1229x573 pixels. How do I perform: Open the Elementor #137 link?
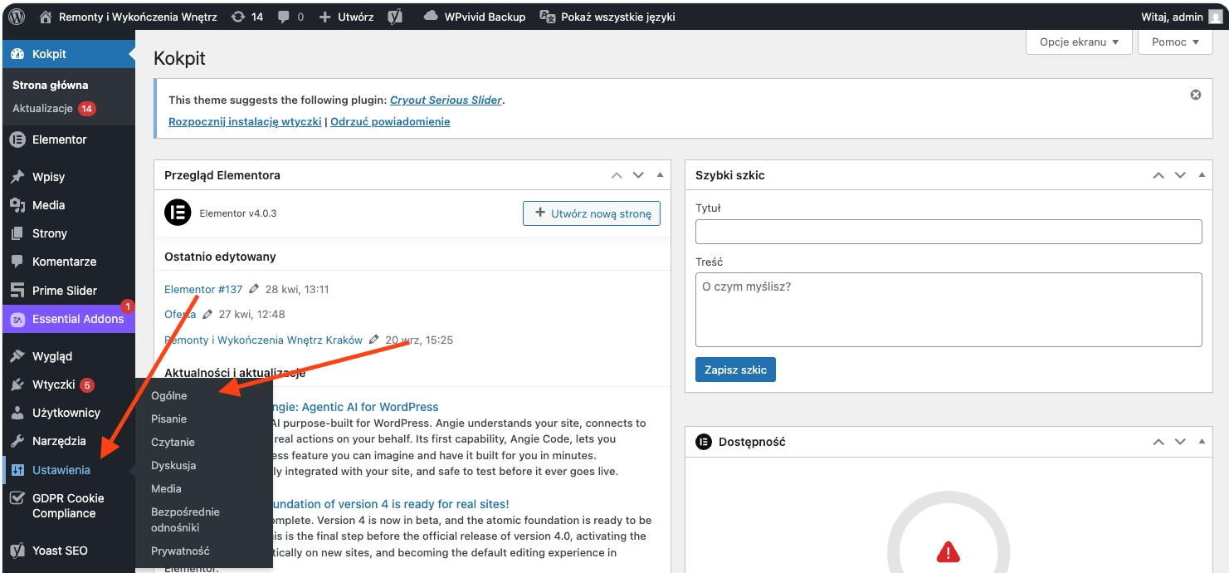click(203, 289)
